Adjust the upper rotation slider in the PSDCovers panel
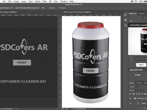The width and height of the screenshot is (147, 110). click(x=135, y=57)
